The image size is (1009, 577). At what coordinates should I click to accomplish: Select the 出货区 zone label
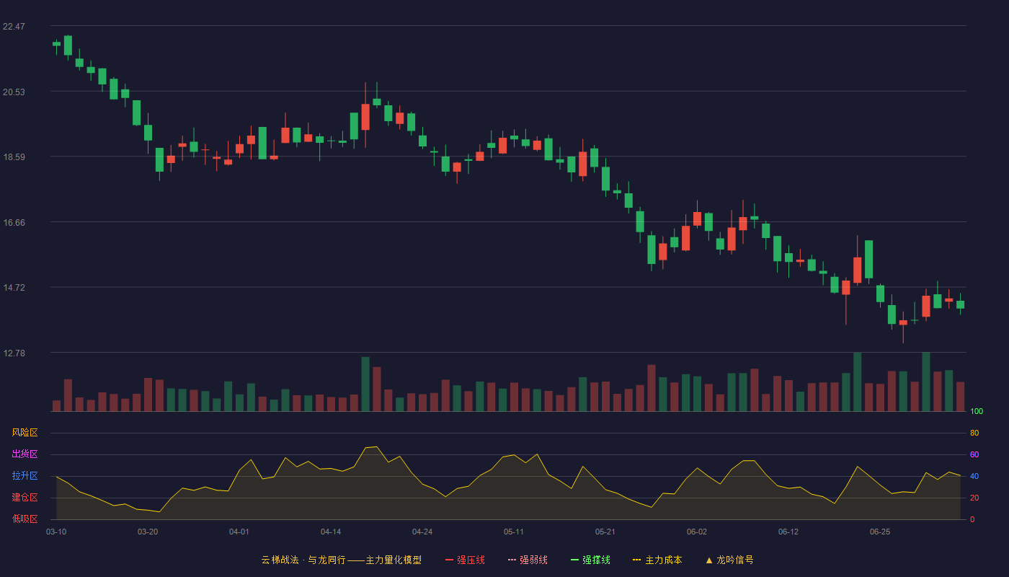(x=25, y=454)
